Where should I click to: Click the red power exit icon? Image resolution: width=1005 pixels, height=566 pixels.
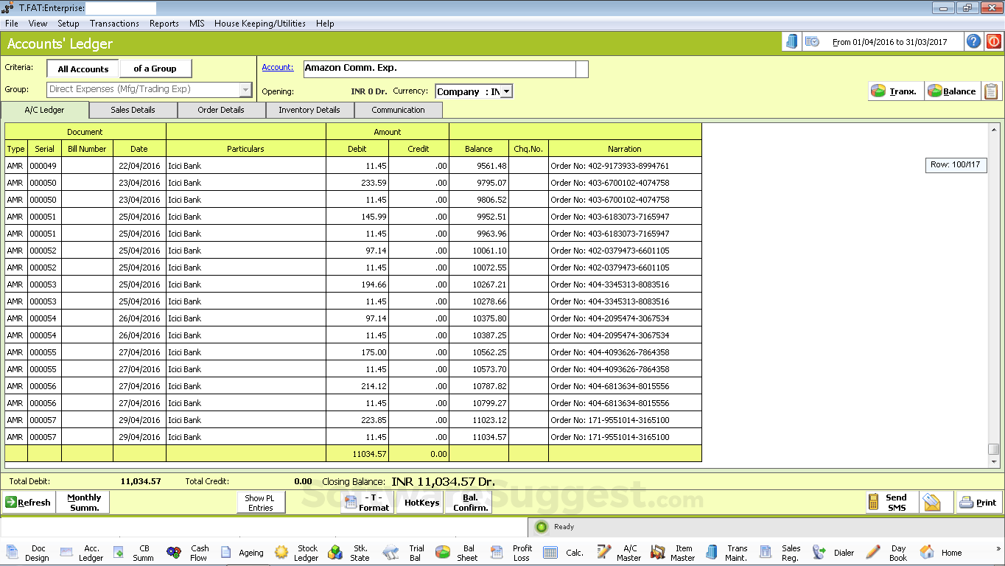[993, 42]
